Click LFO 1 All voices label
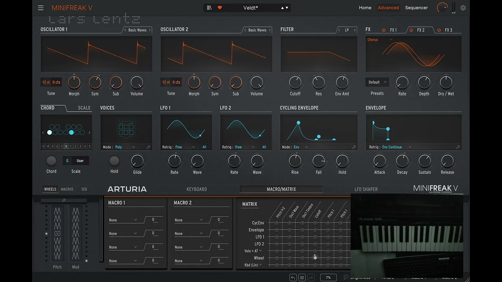Image resolution: width=502 pixels, height=282 pixels. pyautogui.click(x=204, y=147)
